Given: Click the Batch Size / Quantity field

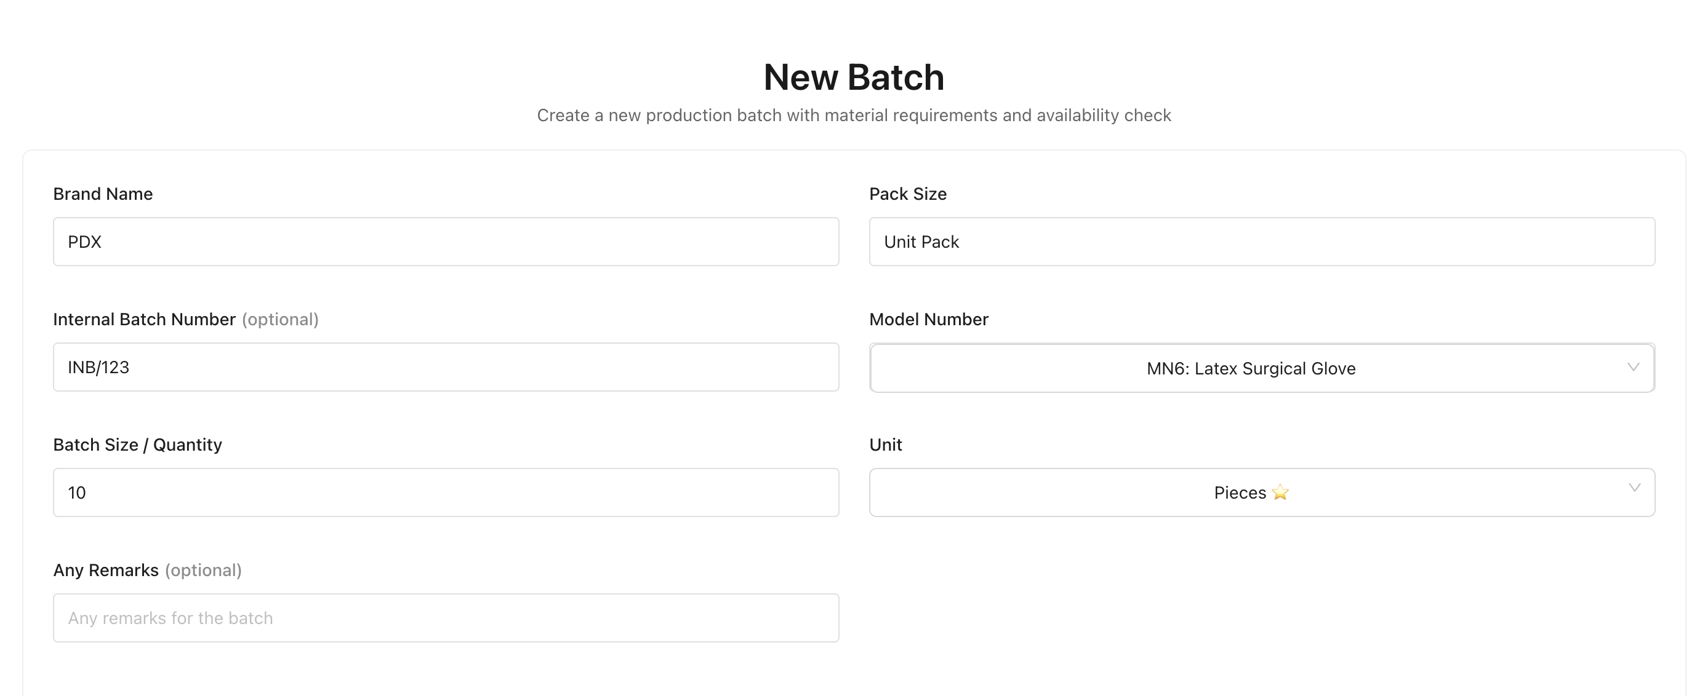Looking at the screenshot, I should pyautogui.click(x=446, y=492).
